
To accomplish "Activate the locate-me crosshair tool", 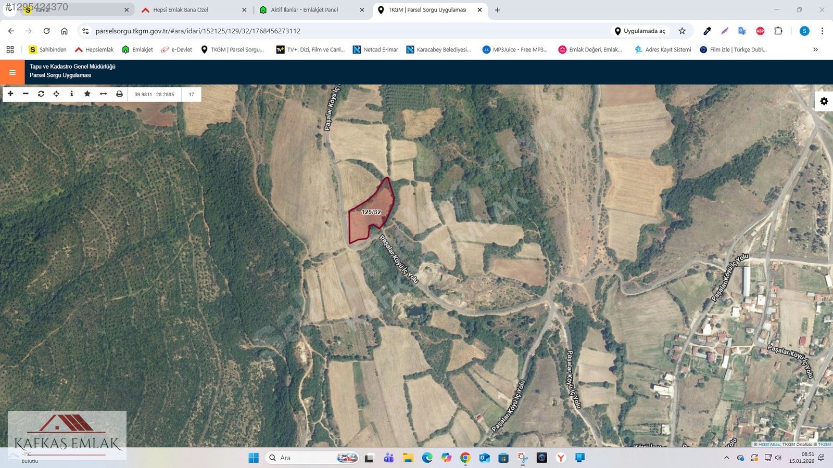I will [x=56, y=94].
